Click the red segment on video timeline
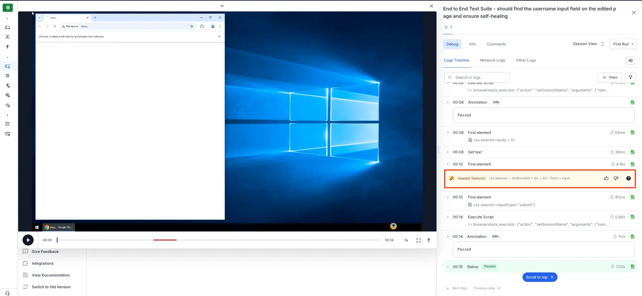The width and height of the screenshot is (642, 296). (165, 240)
